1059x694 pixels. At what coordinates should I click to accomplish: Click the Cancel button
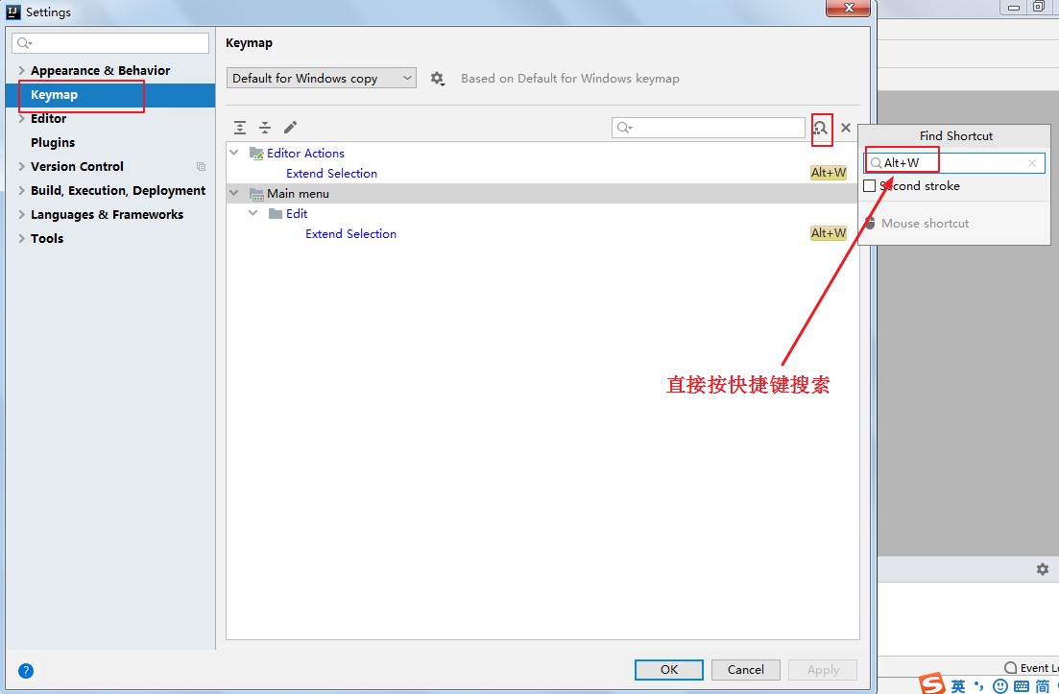[746, 670]
